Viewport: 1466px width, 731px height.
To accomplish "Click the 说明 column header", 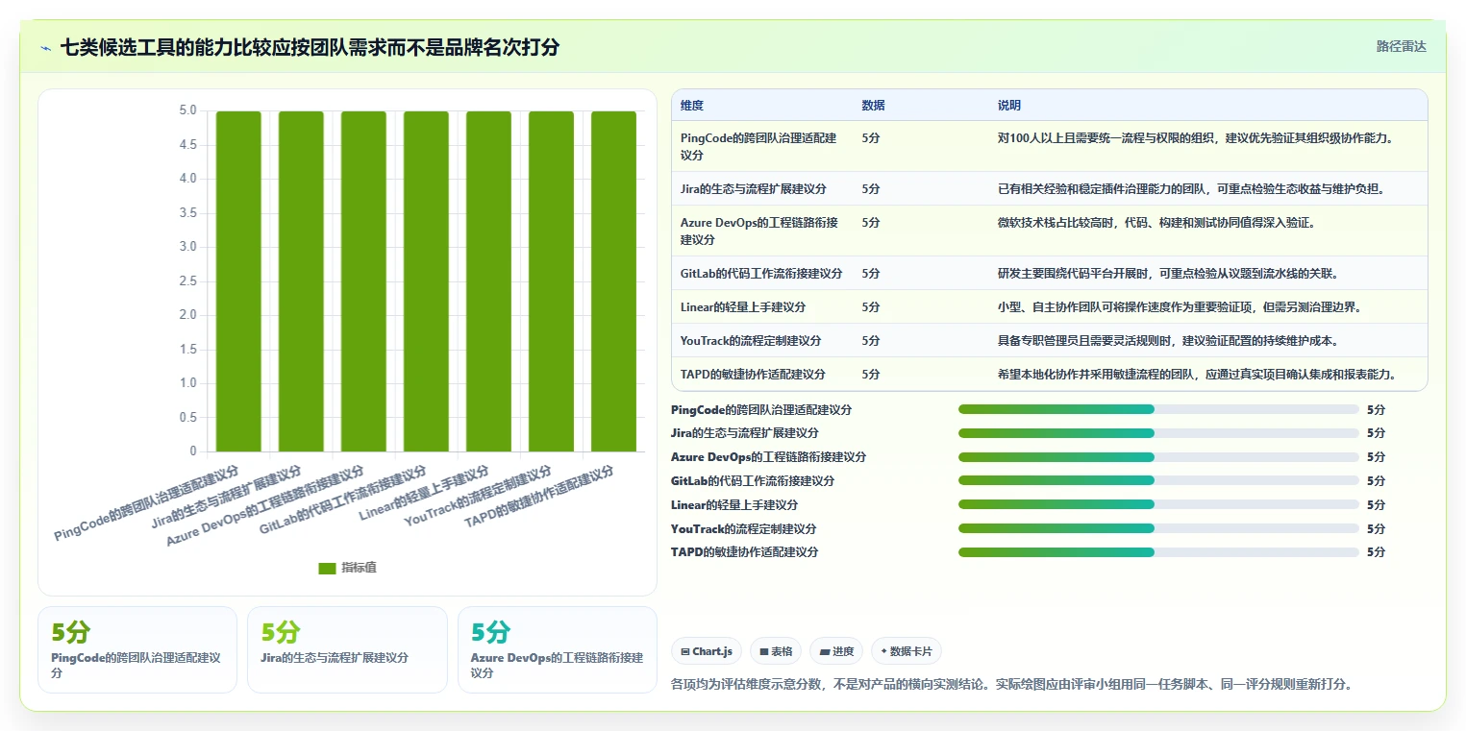I will (1009, 106).
